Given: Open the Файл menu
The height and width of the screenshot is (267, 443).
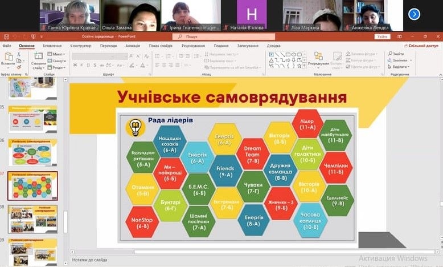Looking at the screenshot, I should 7,46.
